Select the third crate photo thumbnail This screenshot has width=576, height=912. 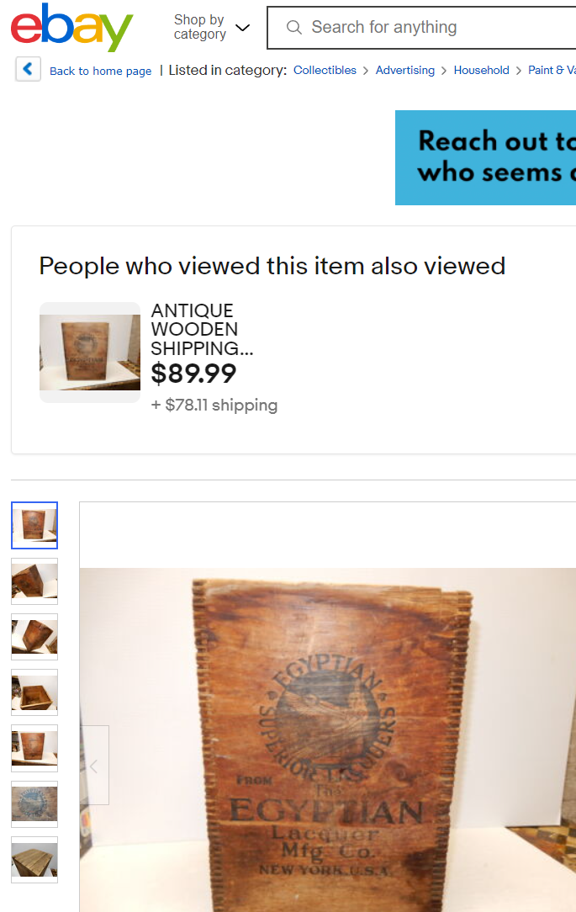point(34,637)
